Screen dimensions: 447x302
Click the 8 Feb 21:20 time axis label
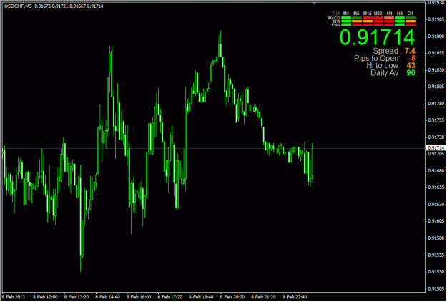[x=263, y=297]
